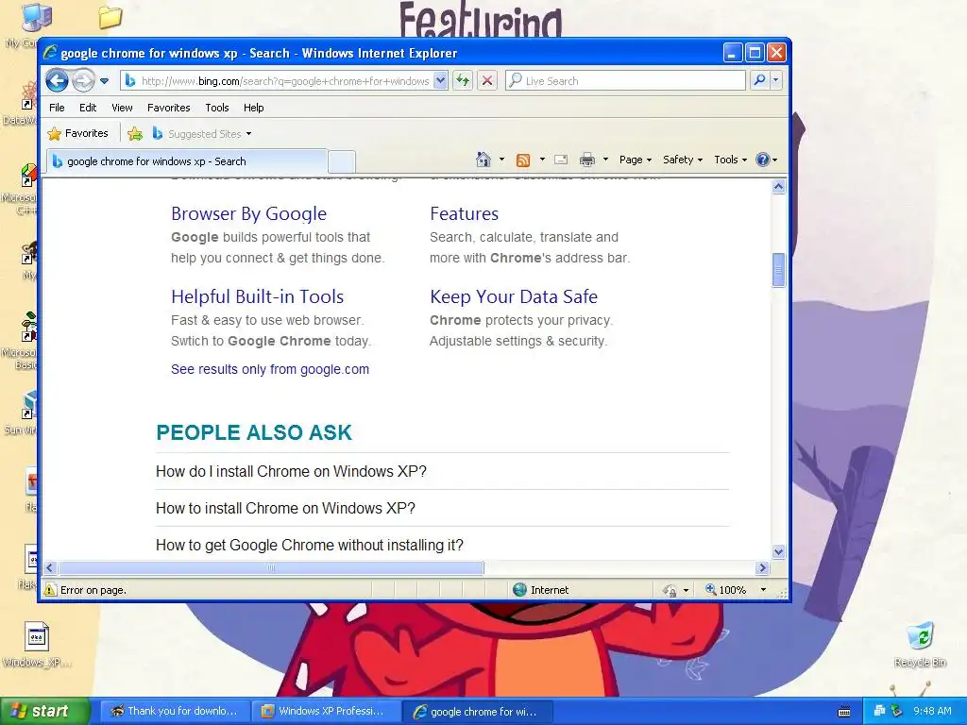Open the Safety command menu
Image resolution: width=967 pixels, height=725 pixels.
(x=682, y=160)
